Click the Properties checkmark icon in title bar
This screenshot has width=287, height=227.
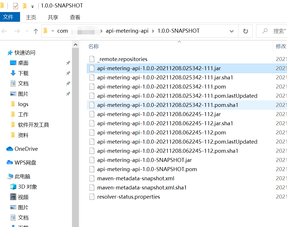click(15, 6)
